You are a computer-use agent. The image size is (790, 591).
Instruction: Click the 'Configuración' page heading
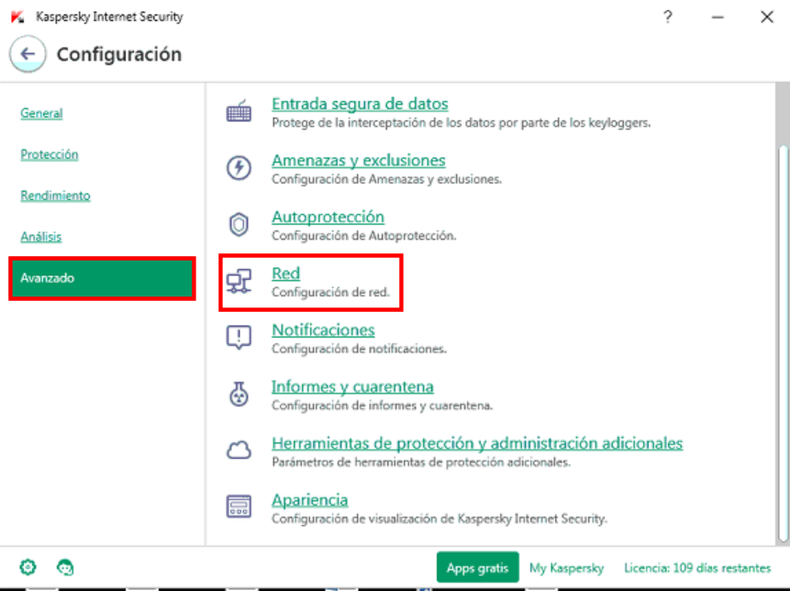(x=119, y=54)
